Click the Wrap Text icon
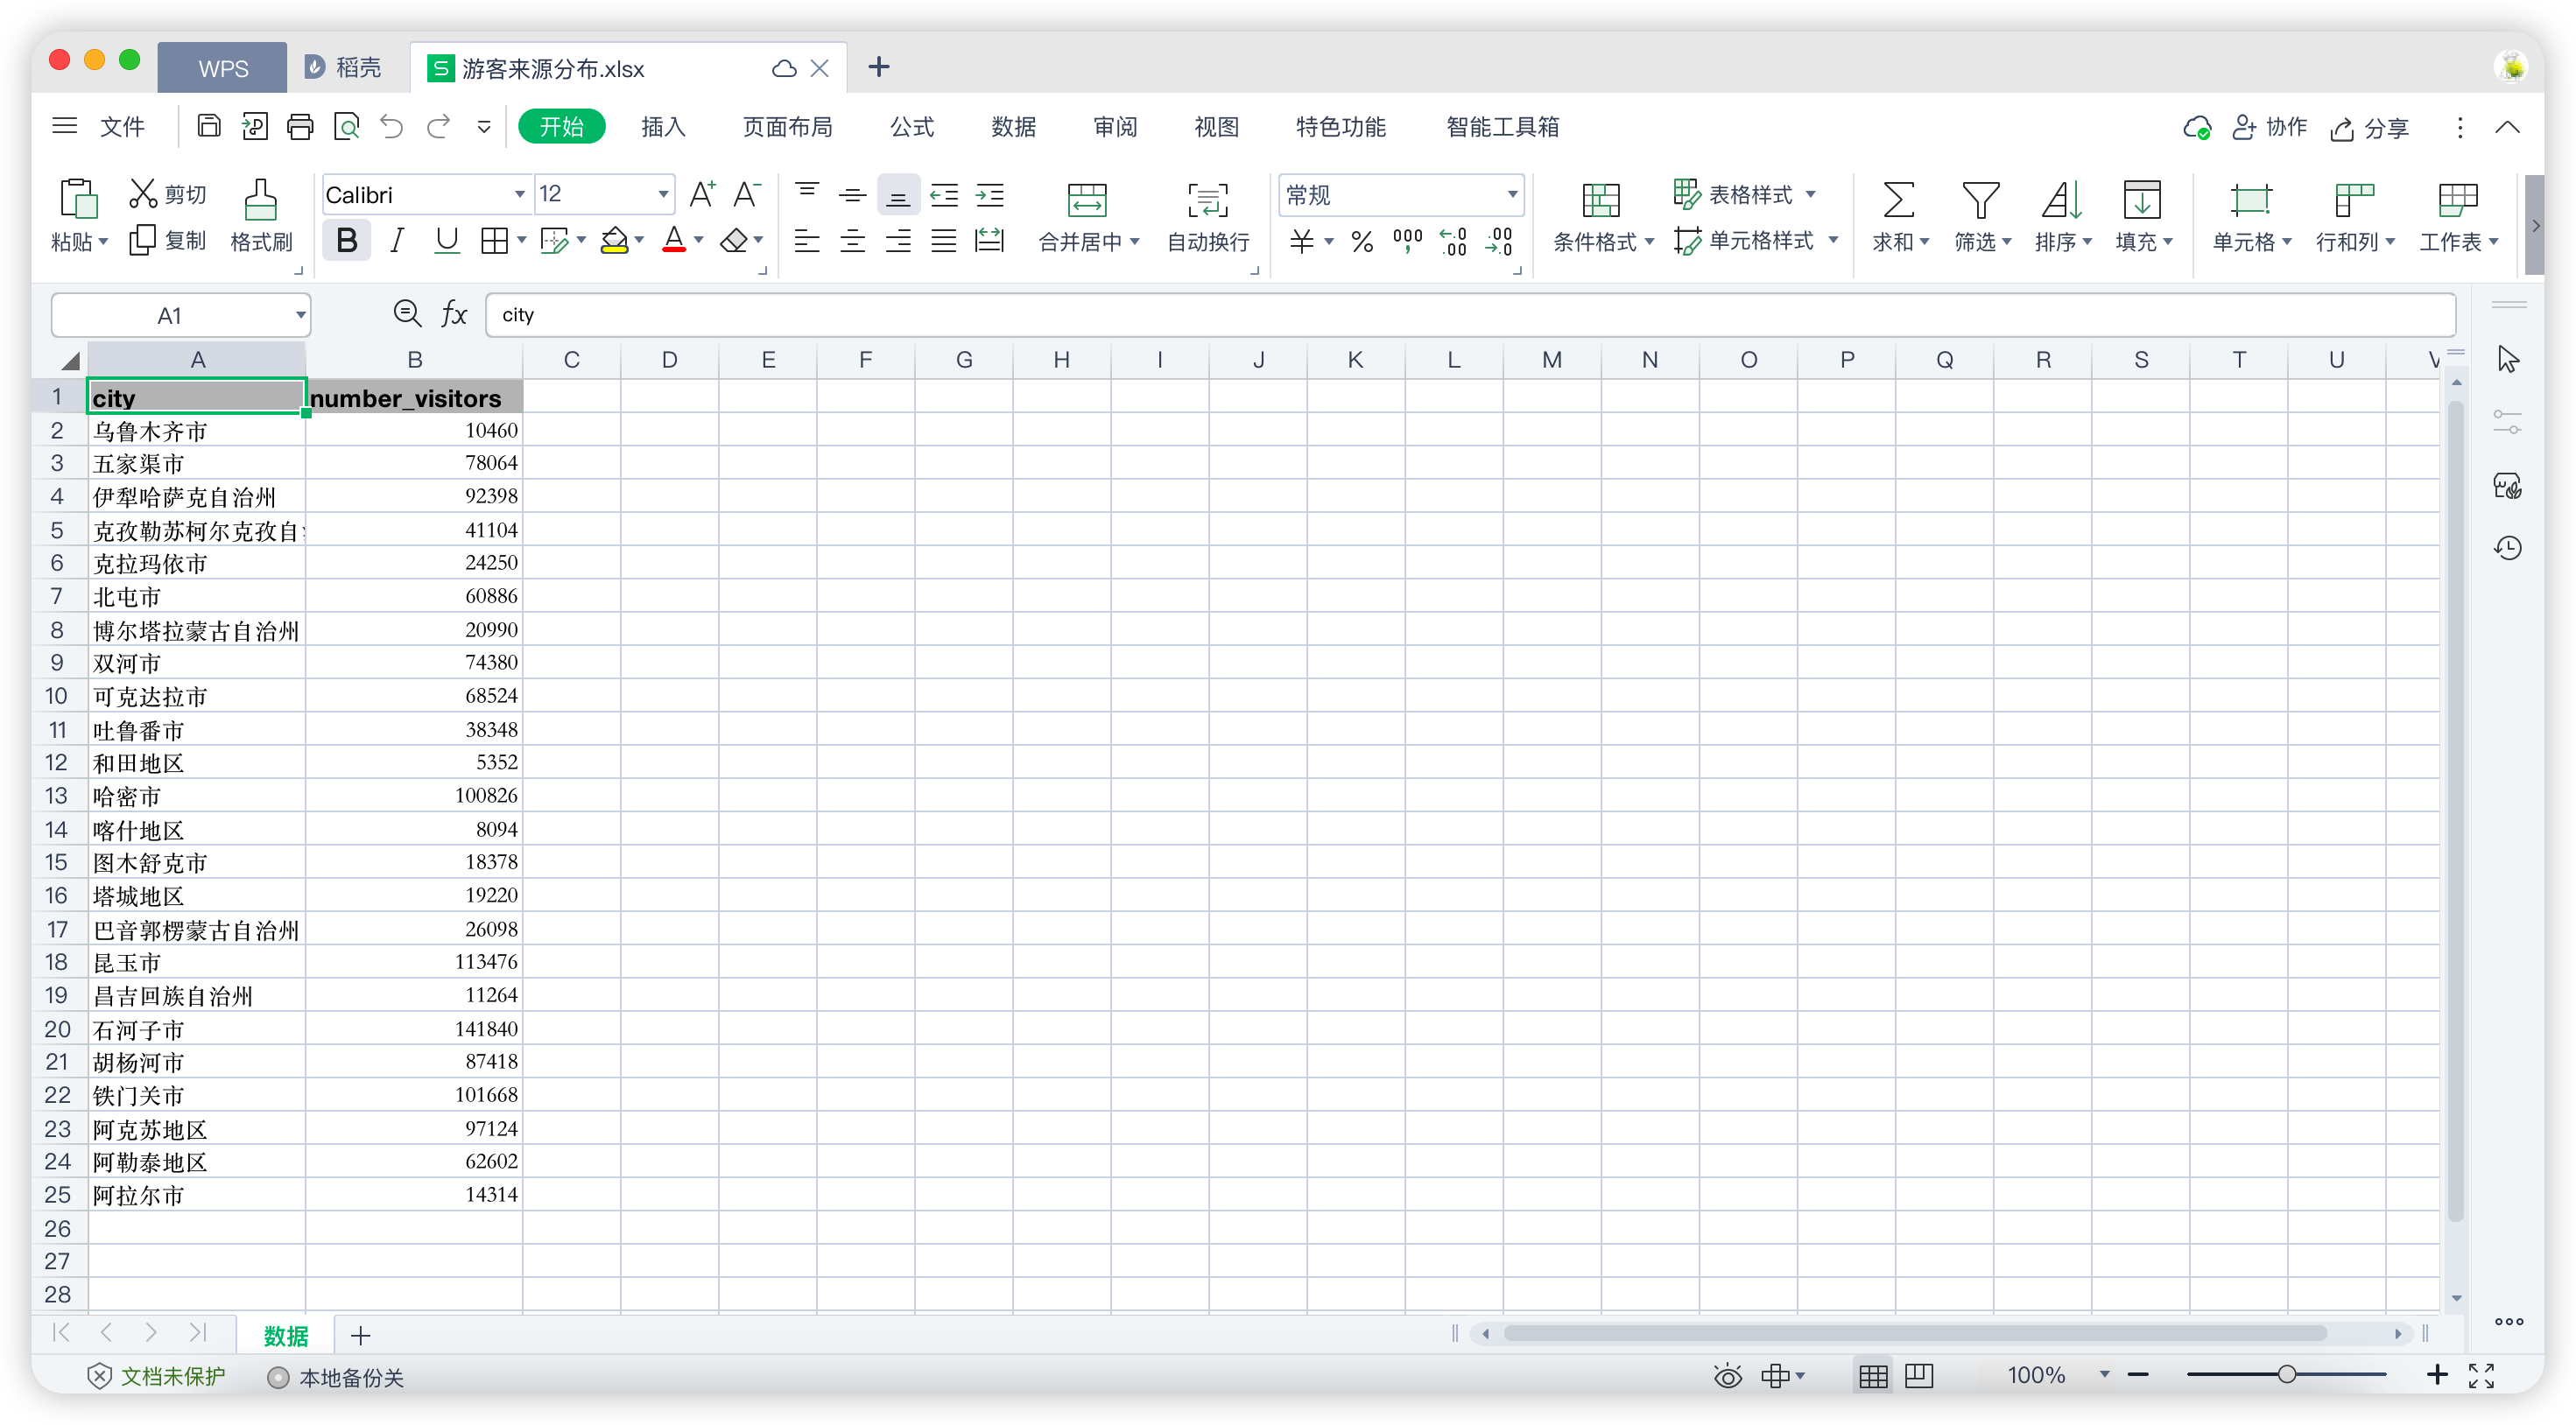 click(1207, 199)
